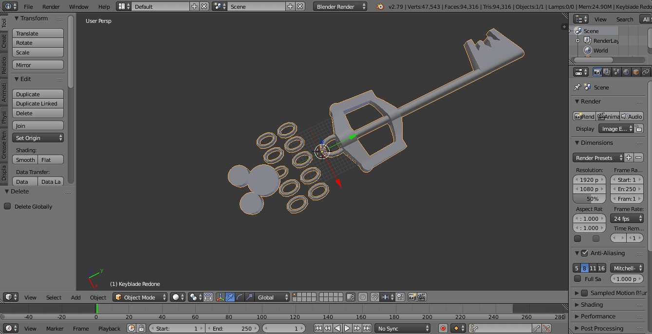Open the Render Layers properties tab
Screen dimensions: 652x334
click(607, 72)
